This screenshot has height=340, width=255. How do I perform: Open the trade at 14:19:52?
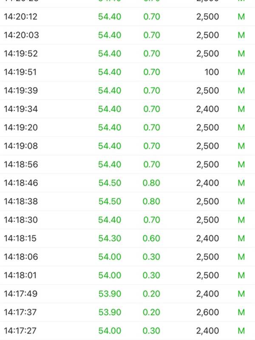pos(127,54)
